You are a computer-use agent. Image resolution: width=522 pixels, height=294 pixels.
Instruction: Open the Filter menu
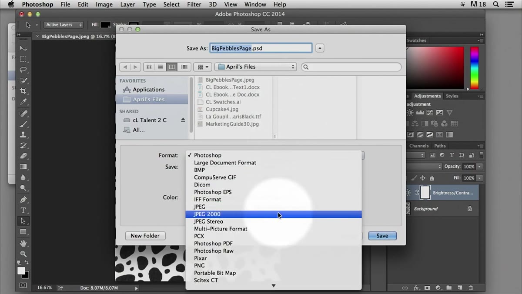pyautogui.click(x=194, y=4)
